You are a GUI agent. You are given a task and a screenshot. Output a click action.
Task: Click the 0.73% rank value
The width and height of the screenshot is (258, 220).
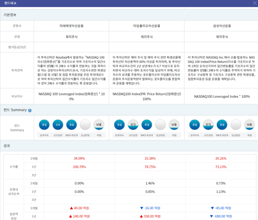pyautogui.click(x=221, y=183)
